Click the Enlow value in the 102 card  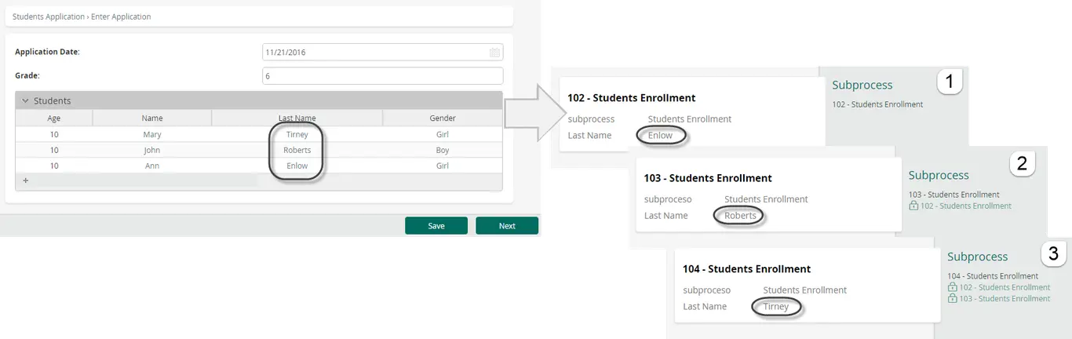(660, 136)
